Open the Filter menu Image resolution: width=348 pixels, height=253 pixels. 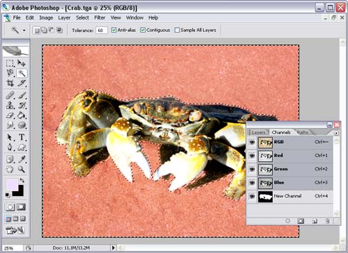tap(100, 17)
